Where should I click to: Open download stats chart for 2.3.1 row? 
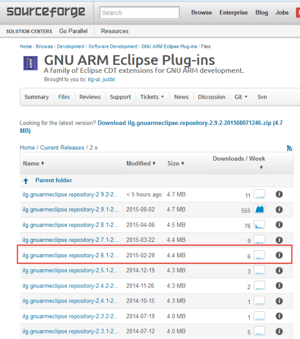click(x=259, y=331)
